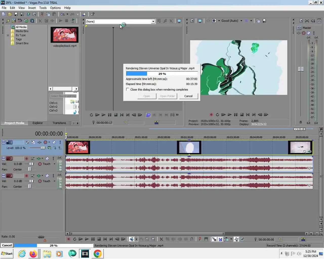Open the Touch automation dropdown on track 2
This screenshot has width=324, height=259.
pyautogui.click(x=54, y=164)
